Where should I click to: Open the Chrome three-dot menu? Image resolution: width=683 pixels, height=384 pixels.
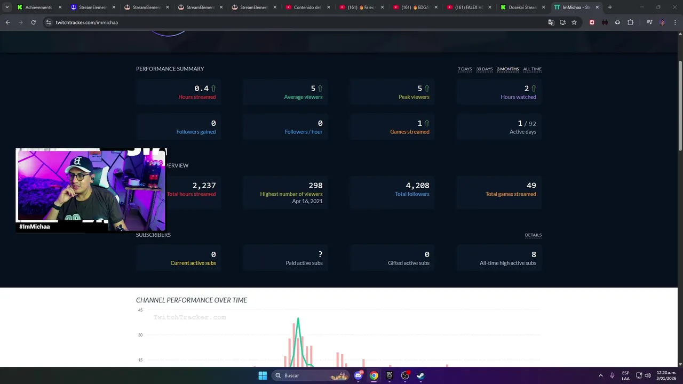[x=675, y=22]
